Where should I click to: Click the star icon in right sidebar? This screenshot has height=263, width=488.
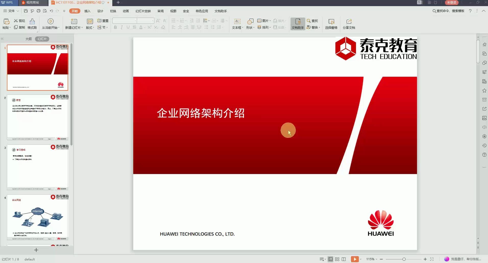tap(484, 90)
